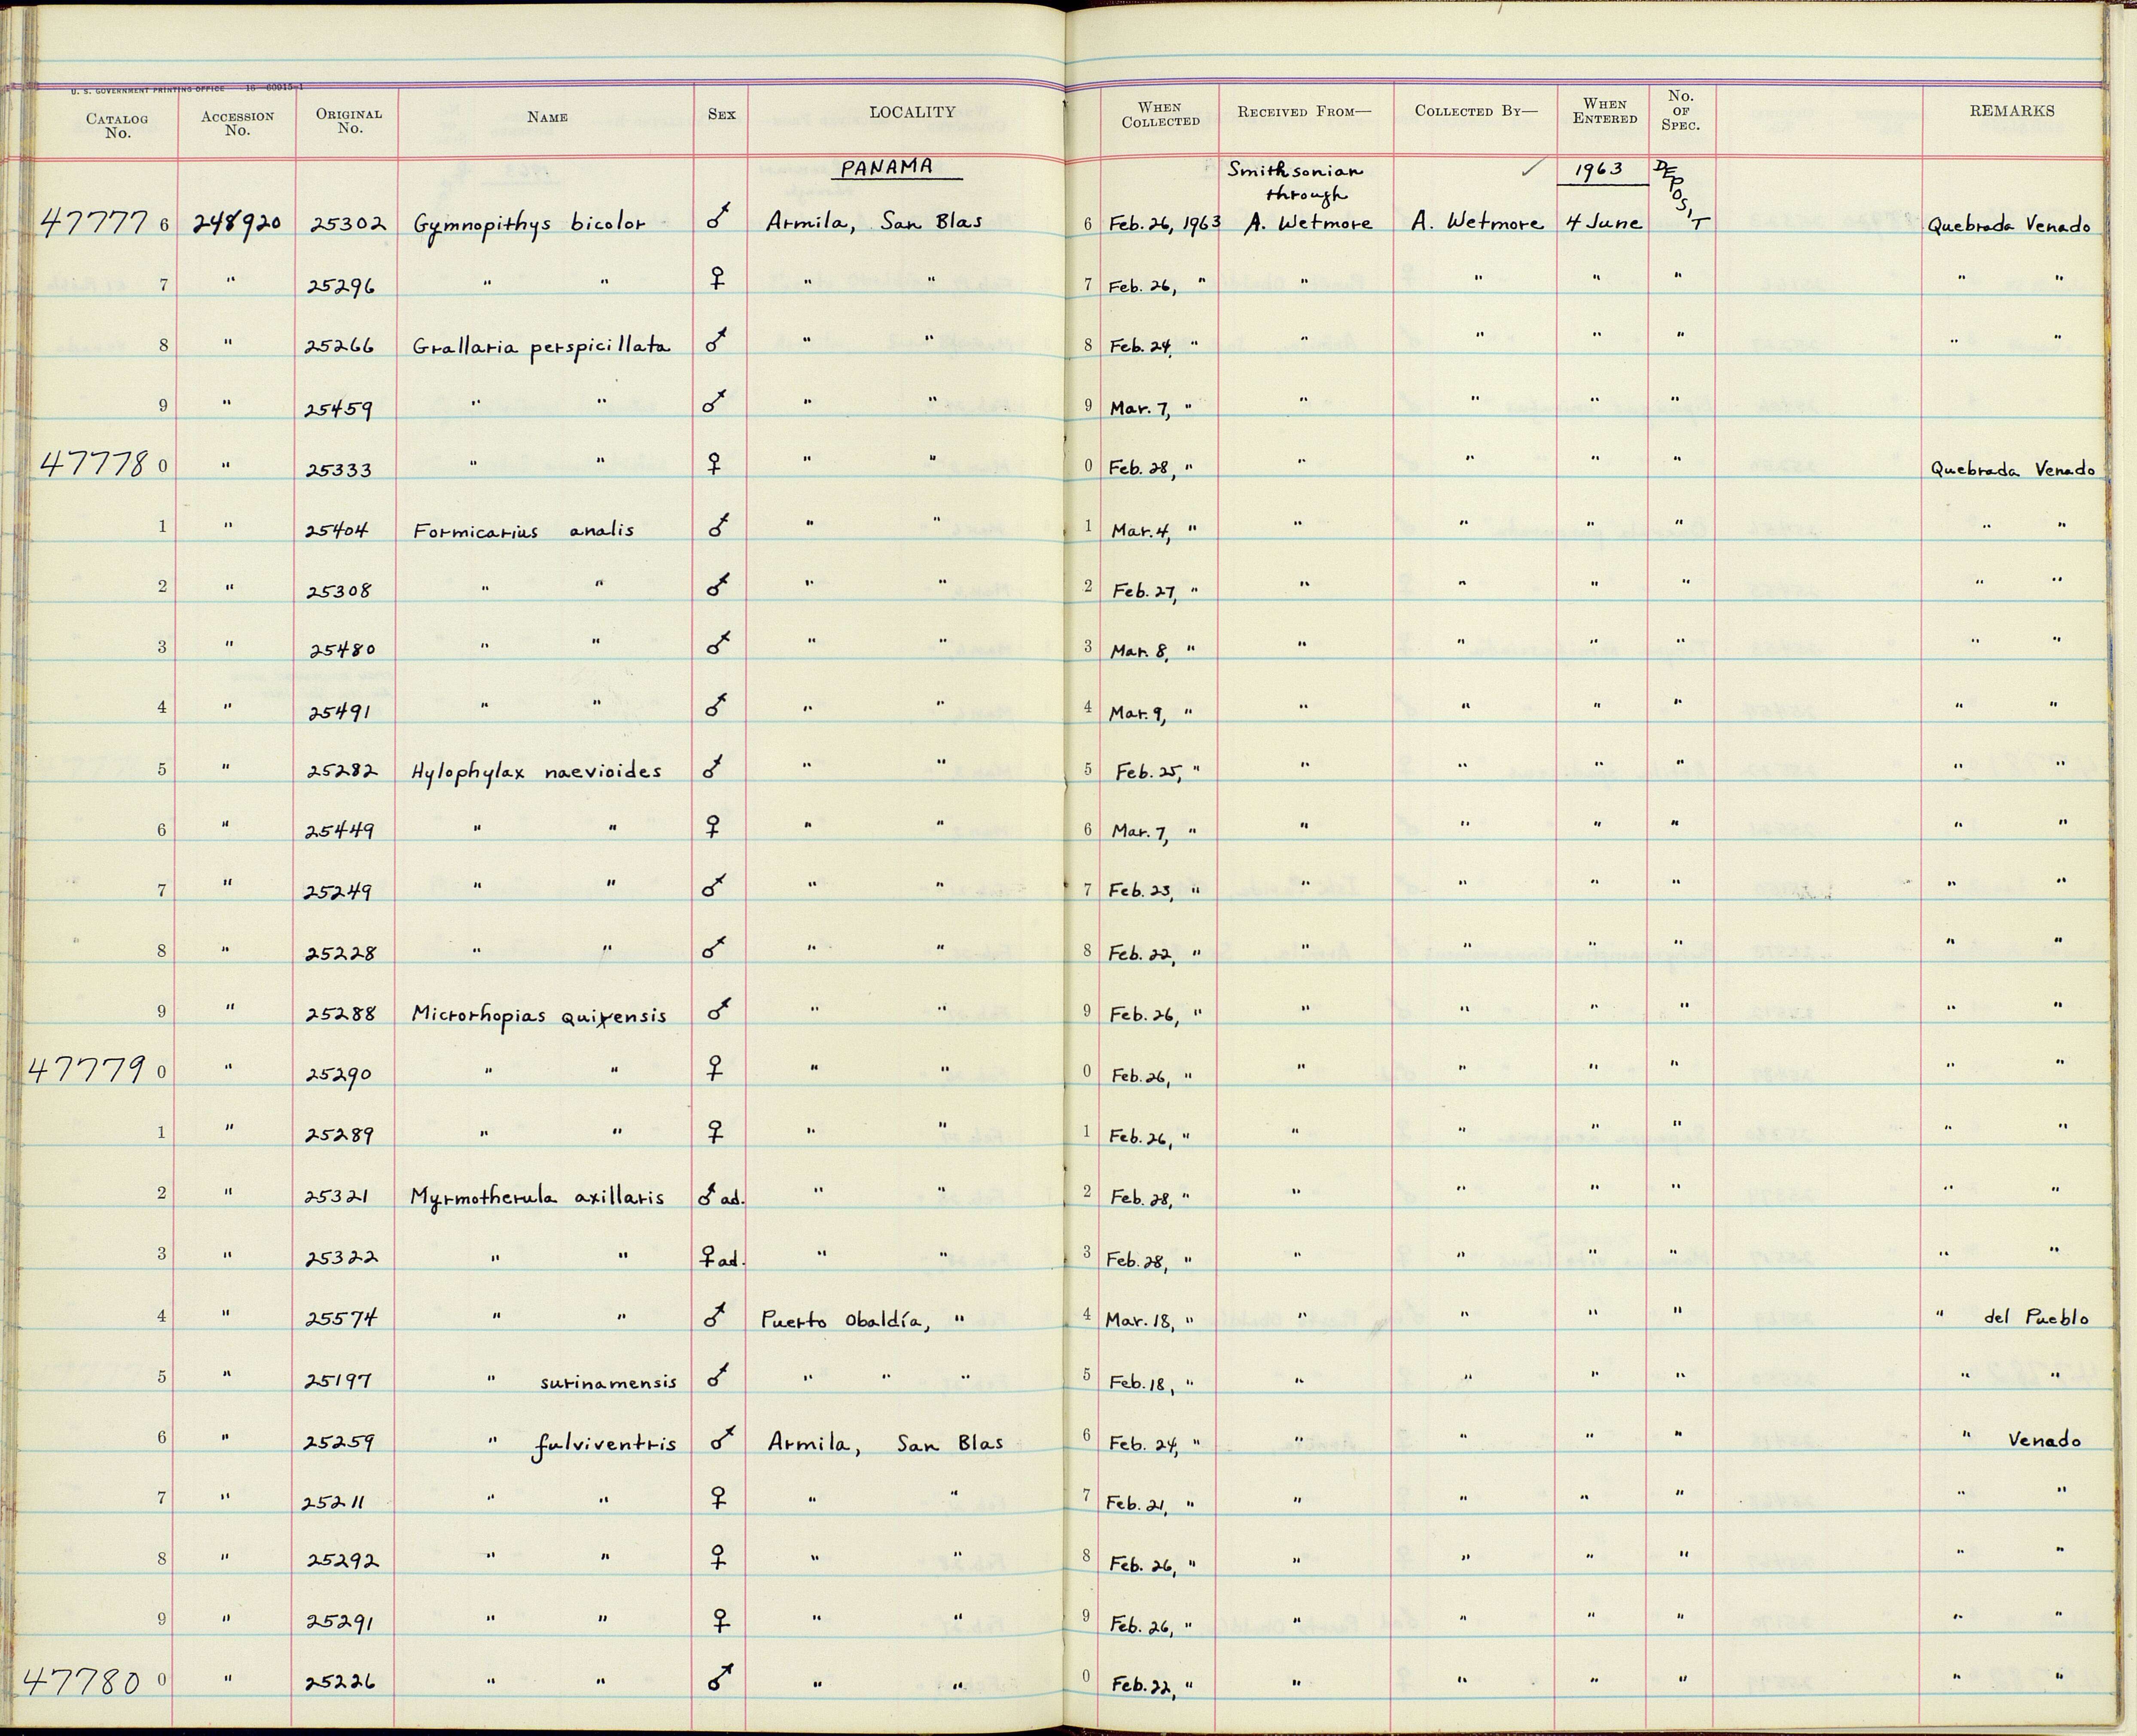Click the 'Collected By—' column header

pyautogui.click(x=1475, y=111)
